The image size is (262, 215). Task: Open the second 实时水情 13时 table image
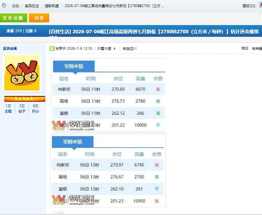pyautogui.click(x=108, y=171)
